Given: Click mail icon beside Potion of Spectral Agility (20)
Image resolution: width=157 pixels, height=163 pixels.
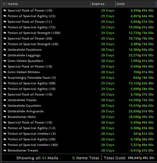Looking at the screenshot, I should click(x=5, y=139).
